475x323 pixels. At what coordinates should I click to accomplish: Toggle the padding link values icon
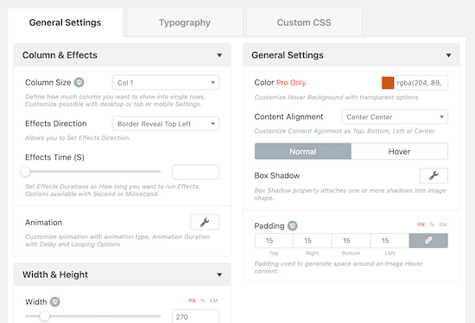[428, 241]
